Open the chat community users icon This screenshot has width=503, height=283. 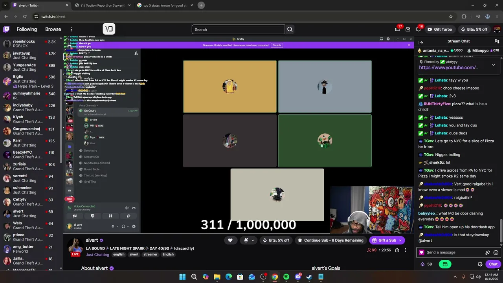tap(497, 41)
